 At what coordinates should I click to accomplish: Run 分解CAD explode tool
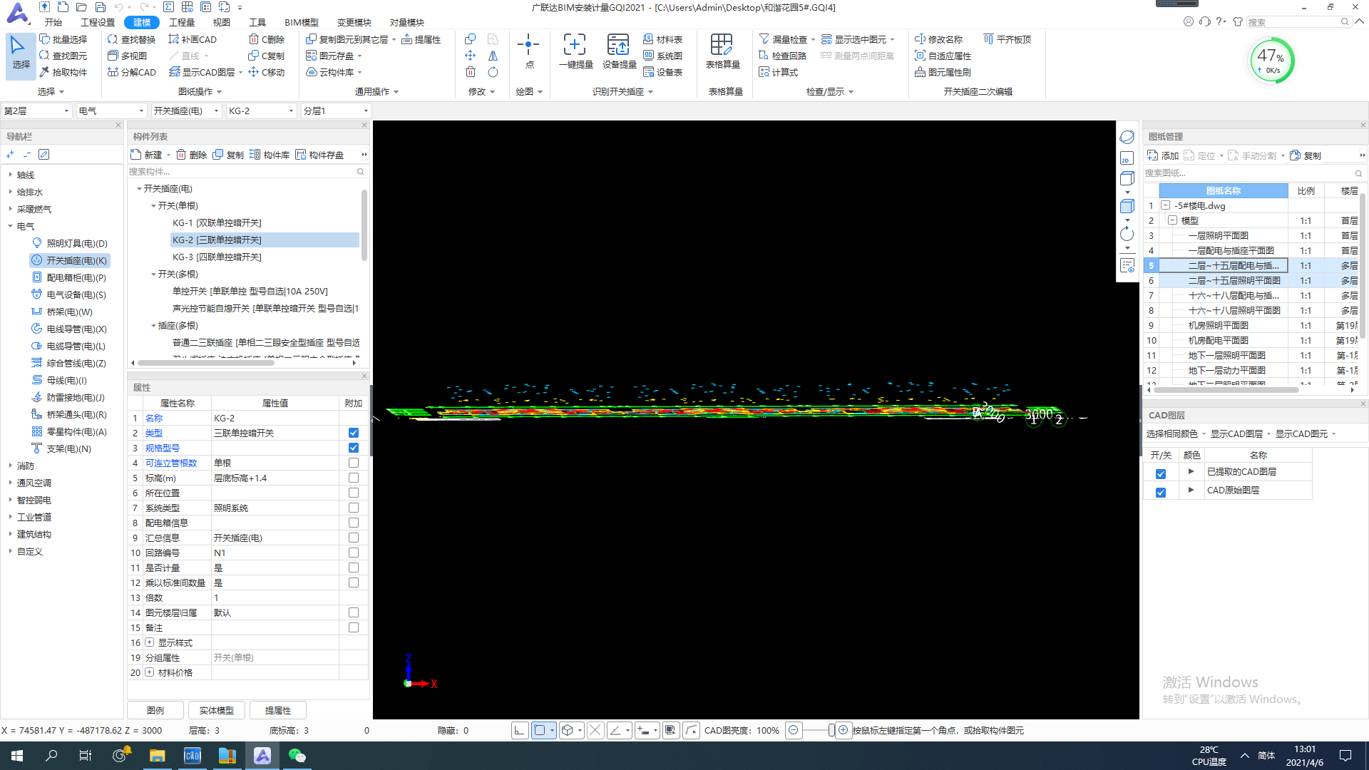[x=132, y=72]
